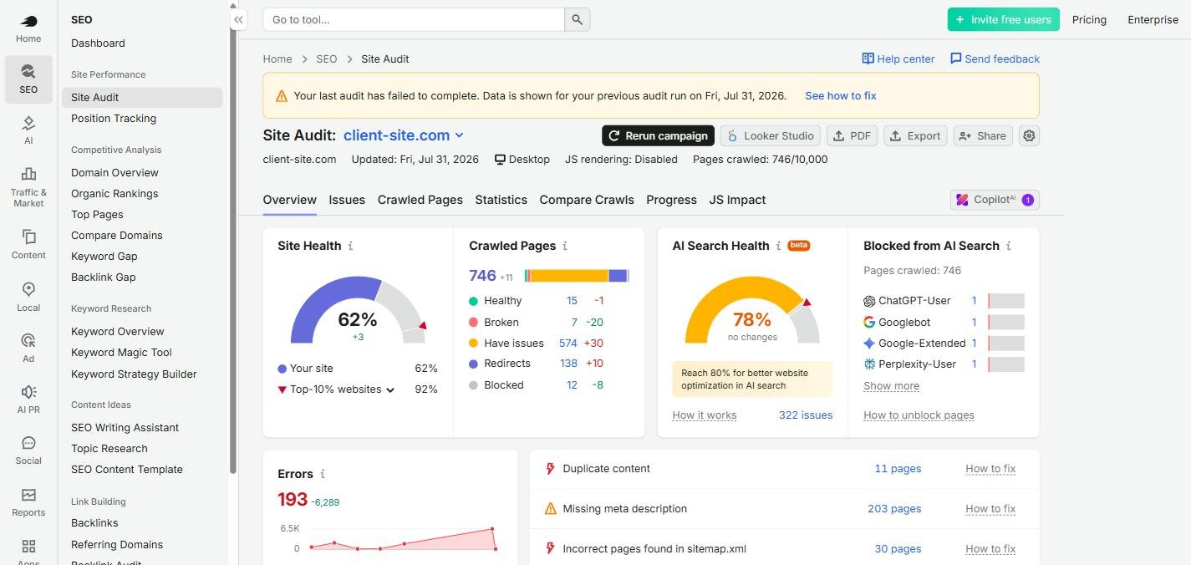Open the Progress tab
This screenshot has height=565, width=1191.
tap(671, 200)
